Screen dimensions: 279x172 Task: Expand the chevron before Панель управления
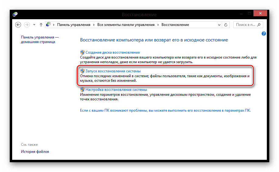pyautogui.click(x=54, y=25)
